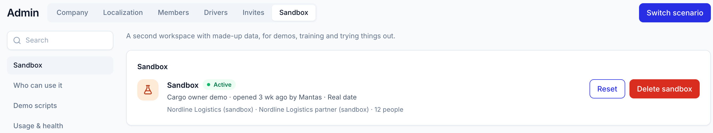Image resolution: width=713 pixels, height=133 pixels.
Task: Click the green Active status badge
Action: coord(219,85)
